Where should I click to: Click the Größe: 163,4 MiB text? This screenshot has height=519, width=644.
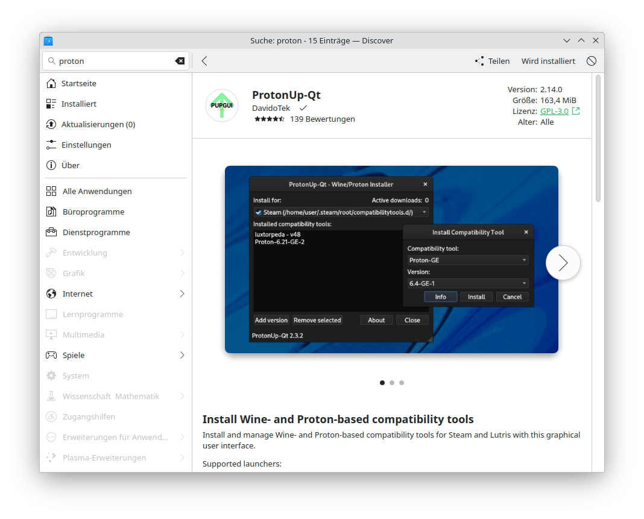click(x=544, y=101)
